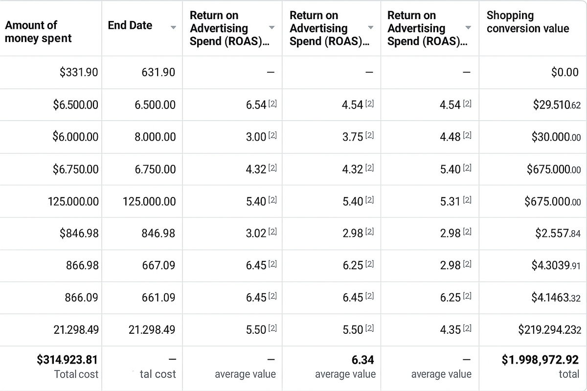The image size is (587, 391).
Task: Select the 8.000.00 End Date cell
Action: (155, 137)
